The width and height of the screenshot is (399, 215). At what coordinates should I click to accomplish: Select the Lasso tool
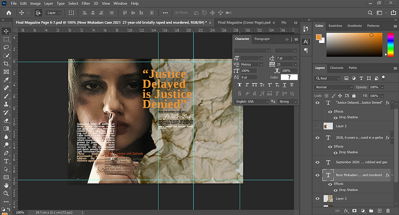(x=6, y=47)
